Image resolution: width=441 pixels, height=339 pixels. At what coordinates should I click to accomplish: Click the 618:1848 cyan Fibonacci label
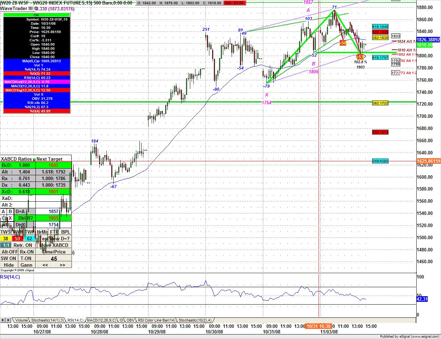point(380,27)
